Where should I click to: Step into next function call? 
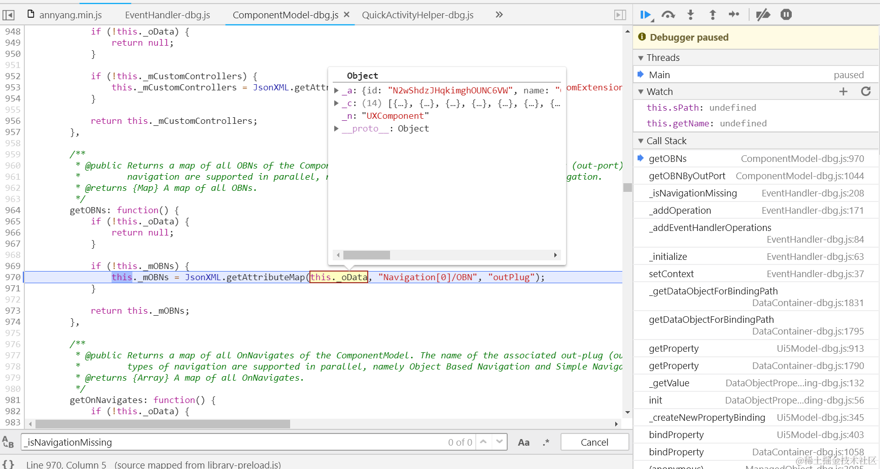pos(690,15)
